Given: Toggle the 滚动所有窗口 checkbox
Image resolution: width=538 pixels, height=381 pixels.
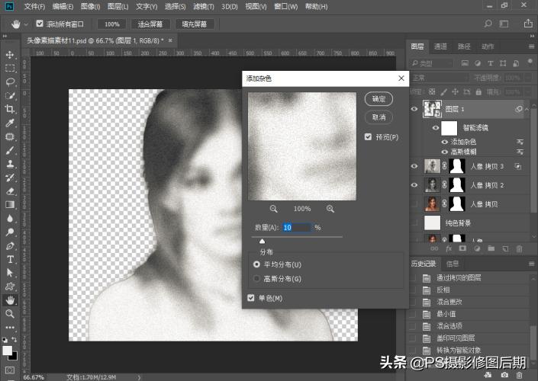Looking at the screenshot, I should coord(40,24).
